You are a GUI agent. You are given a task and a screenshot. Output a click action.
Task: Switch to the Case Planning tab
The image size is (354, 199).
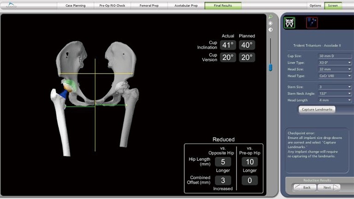76,6
